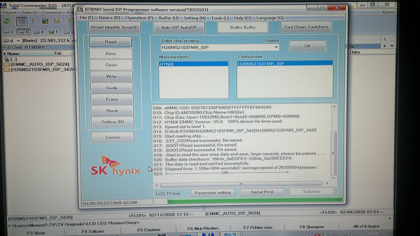The image size is (420, 236).
Task: Switch to network drive f
Action: (53, 32)
